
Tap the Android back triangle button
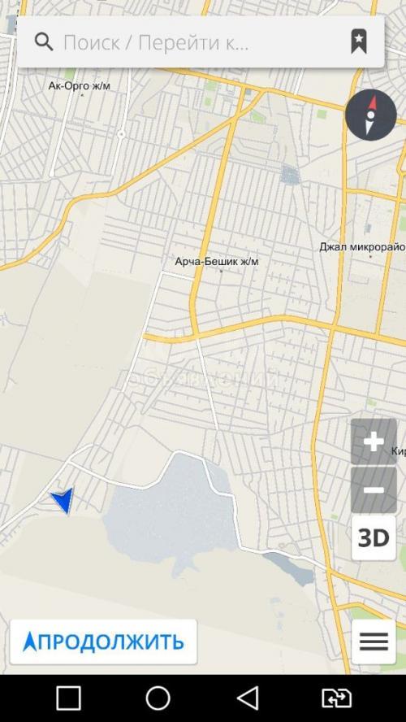(248, 698)
